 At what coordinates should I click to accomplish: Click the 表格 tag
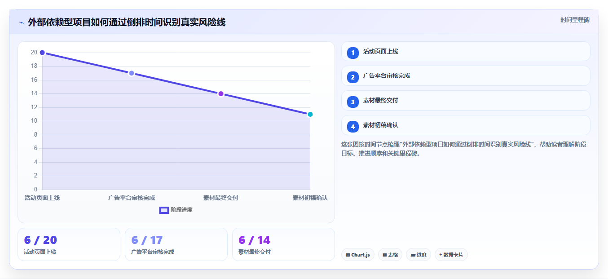tap(390, 255)
